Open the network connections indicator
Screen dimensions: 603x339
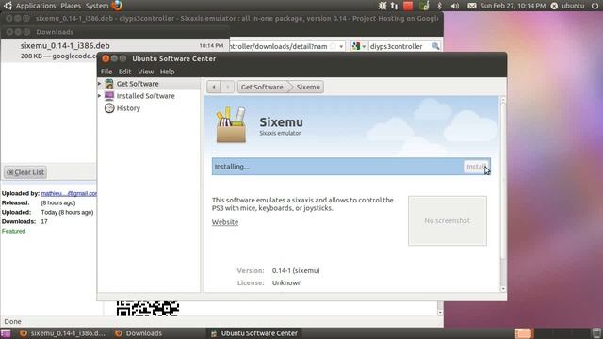point(394,6)
